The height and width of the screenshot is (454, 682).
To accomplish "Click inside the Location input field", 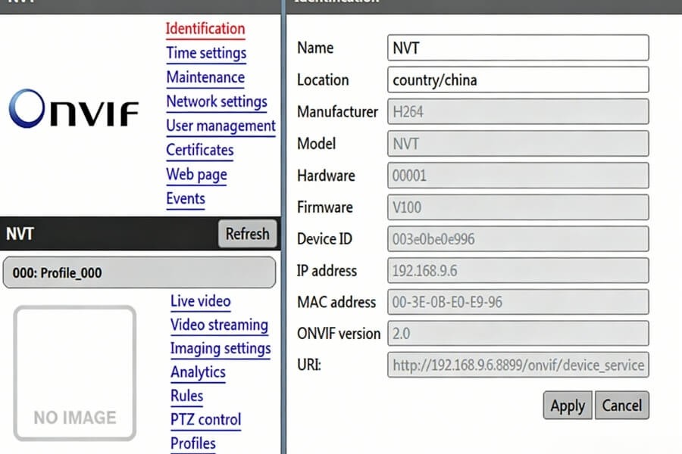I will pyautogui.click(x=518, y=80).
